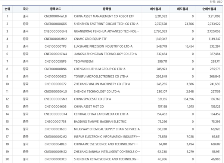Screen dimensions: 224x163
Task: Select TONGFU MICROELECTRONICS CO LTD-A
Action: tap(101, 76)
